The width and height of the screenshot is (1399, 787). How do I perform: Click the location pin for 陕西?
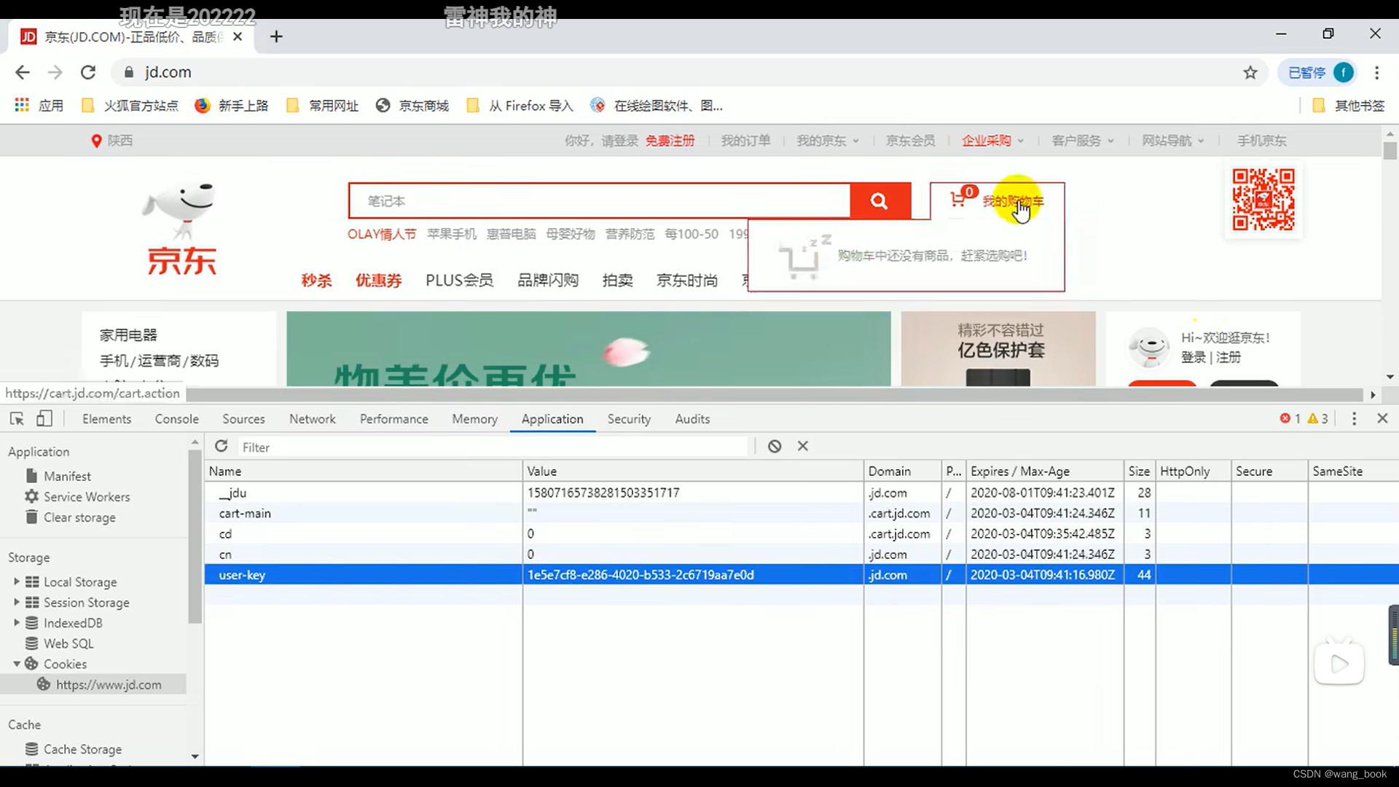point(96,141)
